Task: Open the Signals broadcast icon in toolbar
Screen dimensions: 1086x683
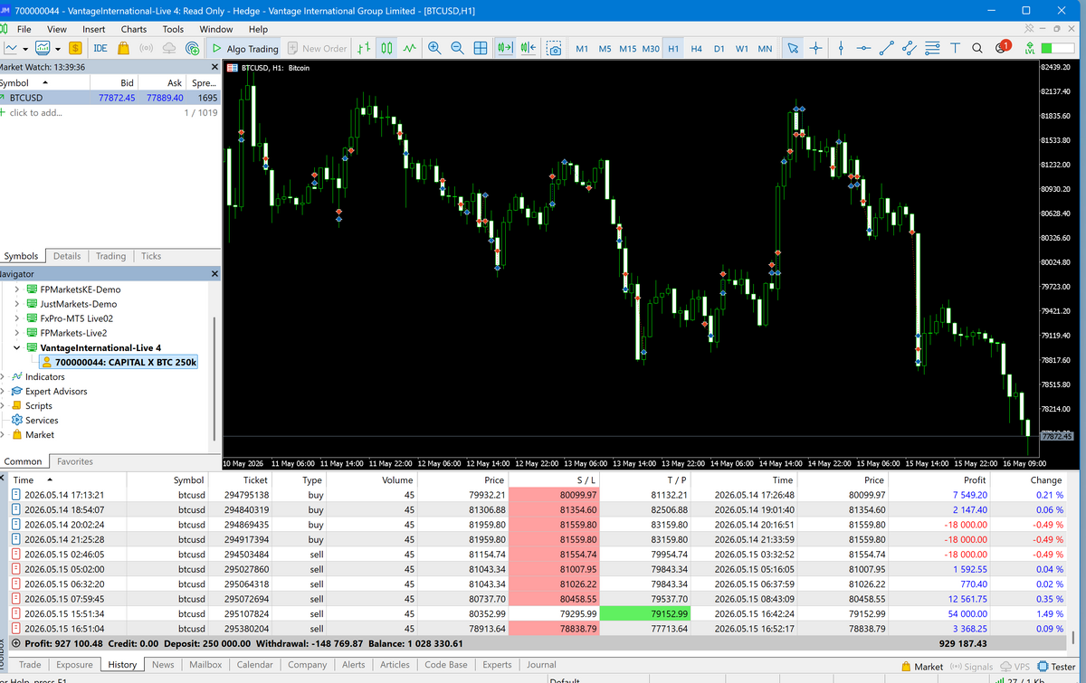Action: 145,48
